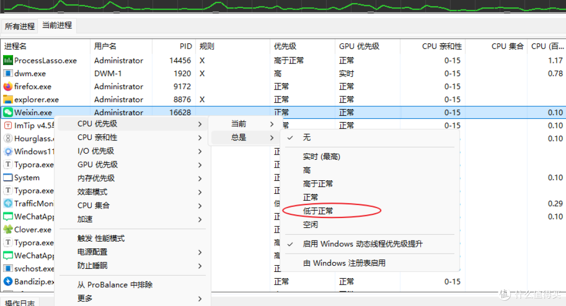This screenshot has height=306, width=566.
Task: Expand the CPU 亲和性 submenu
Action: (x=133, y=137)
